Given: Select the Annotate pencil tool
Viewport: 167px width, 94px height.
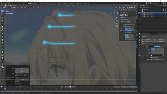Looking at the screenshot, I should click(3, 30).
